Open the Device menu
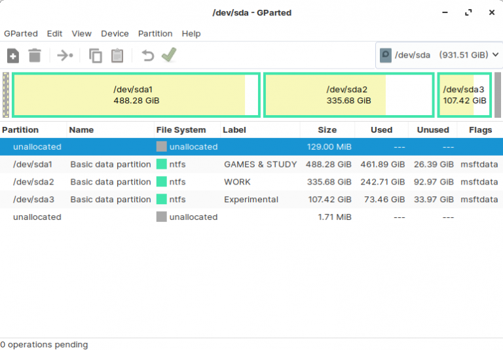 tap(115, 33)
